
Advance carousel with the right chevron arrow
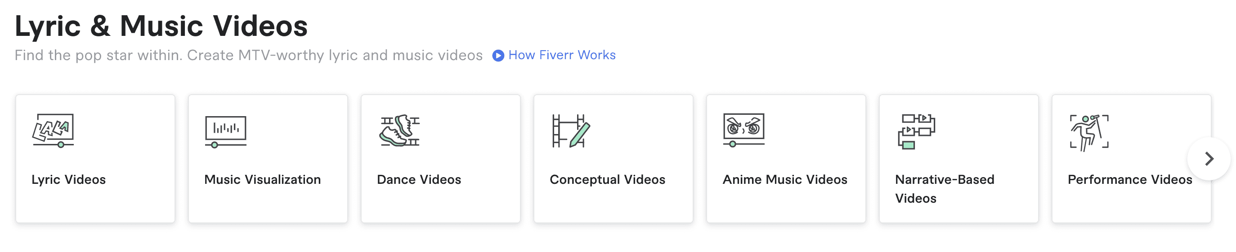click(1209, 159)
